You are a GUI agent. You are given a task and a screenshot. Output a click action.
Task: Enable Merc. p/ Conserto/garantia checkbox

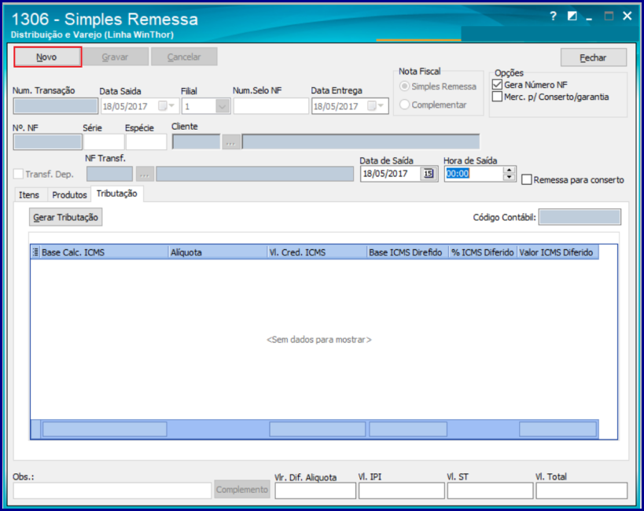497,97
